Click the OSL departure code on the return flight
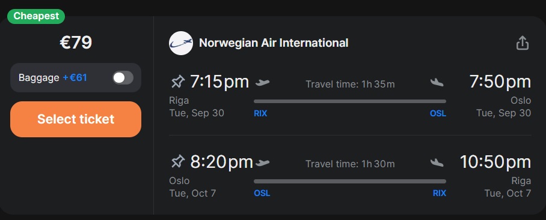546x220 pixels. pos(262,193)
